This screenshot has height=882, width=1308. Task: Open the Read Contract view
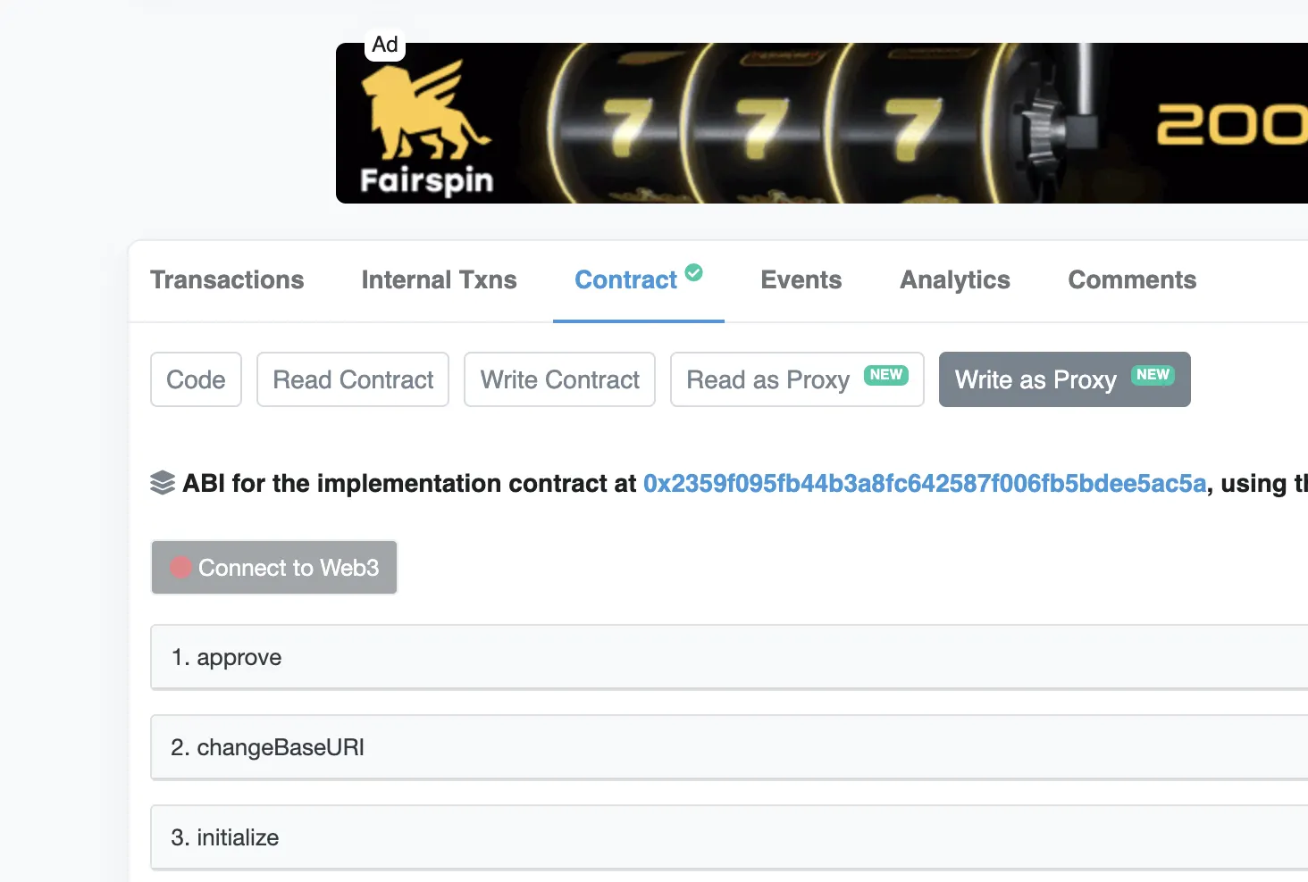(x=353, y=380)
